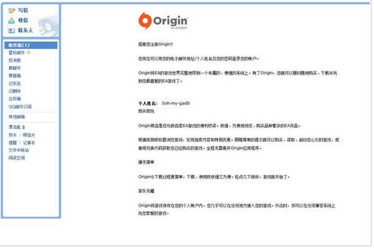This screenshot has height=248, width=374.
Task: Click the 操作简单 heading in the email
Action: (x=146, y=162)
